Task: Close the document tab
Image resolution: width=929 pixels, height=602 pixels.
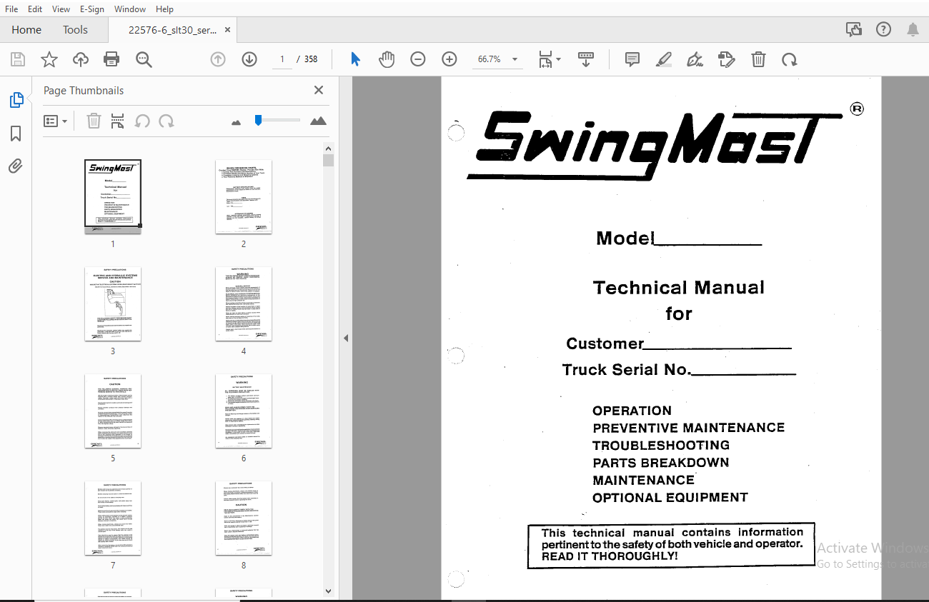Action: pyautogui.click(x=228, y=30)
